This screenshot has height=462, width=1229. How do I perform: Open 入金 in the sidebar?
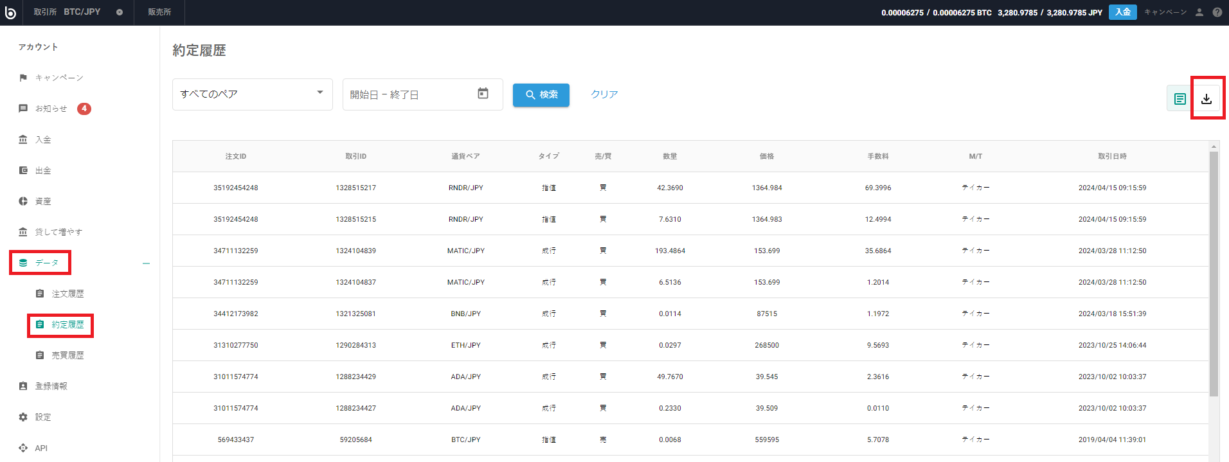coord(42,139)
